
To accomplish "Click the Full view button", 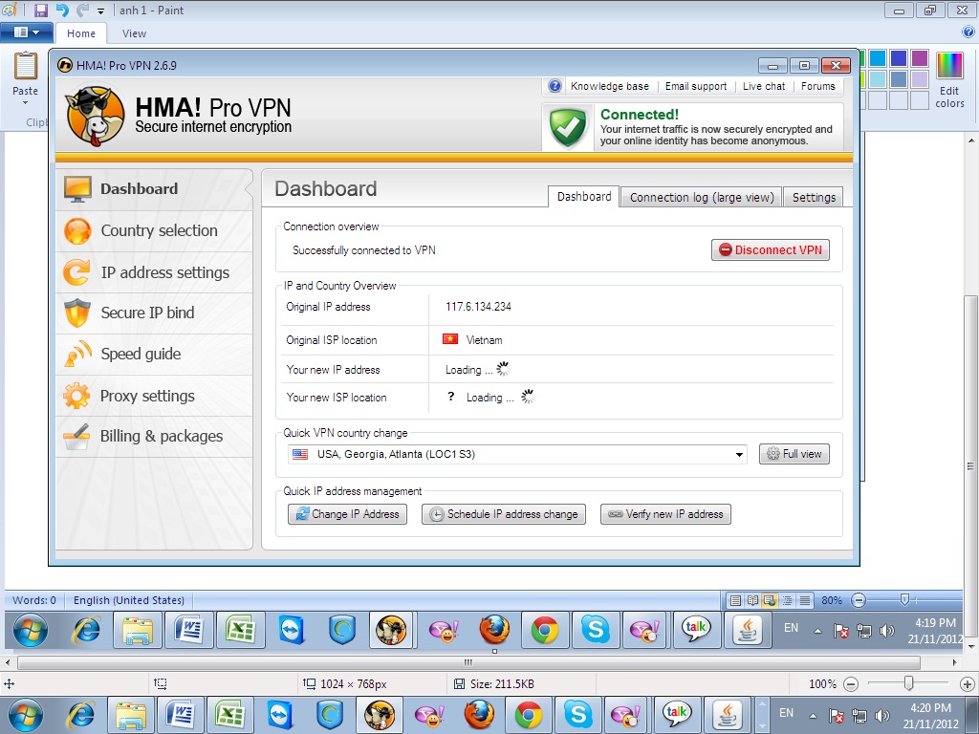I will point(794,454).
